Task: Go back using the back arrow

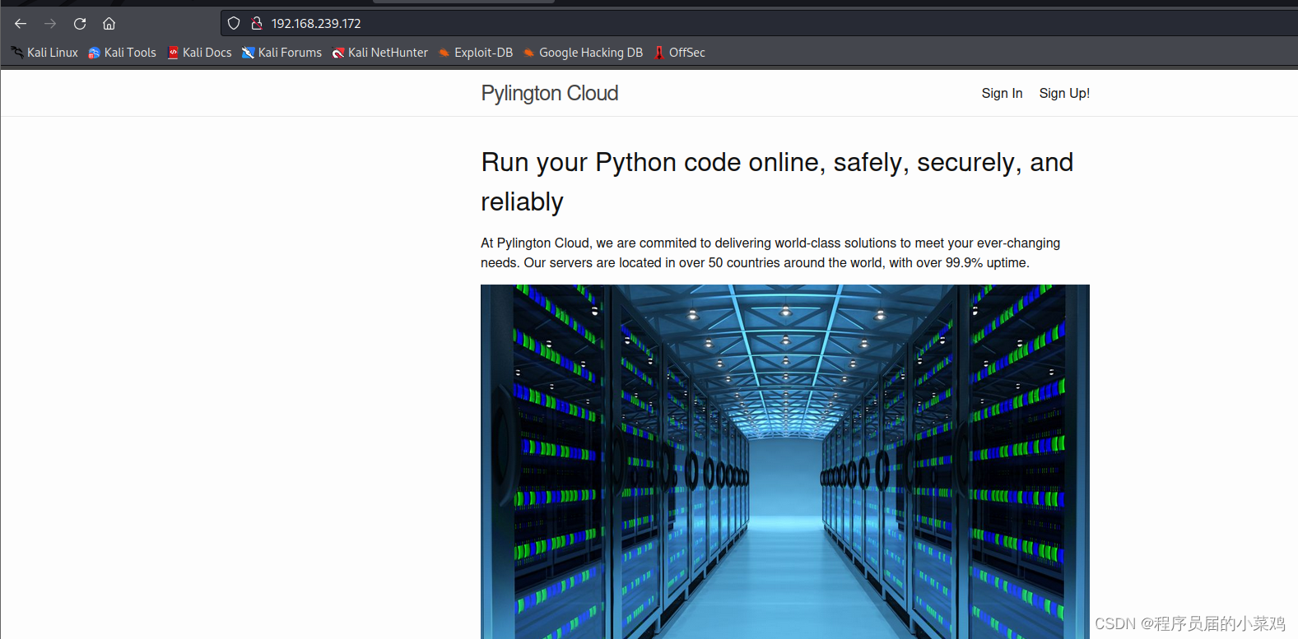Action: pos(21,24)
